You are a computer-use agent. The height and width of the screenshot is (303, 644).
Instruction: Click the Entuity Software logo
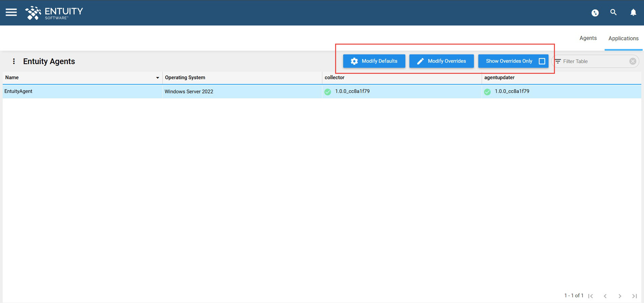click(54, 13)
